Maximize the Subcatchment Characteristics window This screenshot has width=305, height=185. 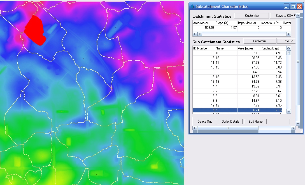[293, 6]
